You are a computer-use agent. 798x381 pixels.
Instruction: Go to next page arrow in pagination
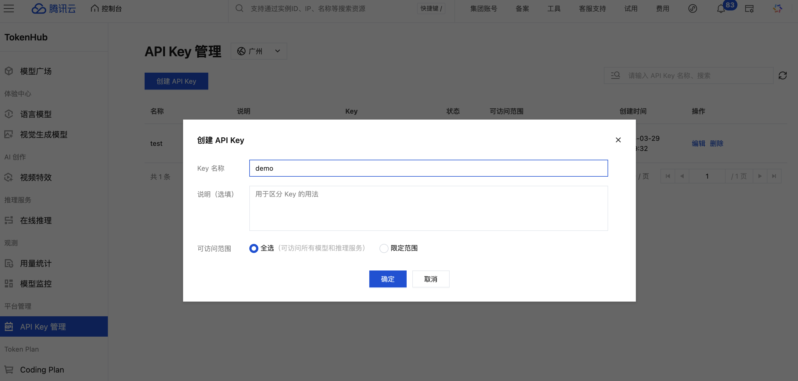(760, 176)
